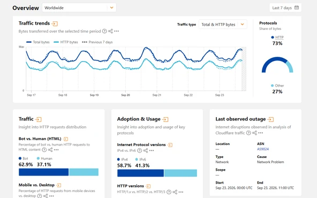This screenshot has height=198, width=317.
Task: Click the dark blue Bot bar segment
Action: pyautogui.click(x=44, y=172)
